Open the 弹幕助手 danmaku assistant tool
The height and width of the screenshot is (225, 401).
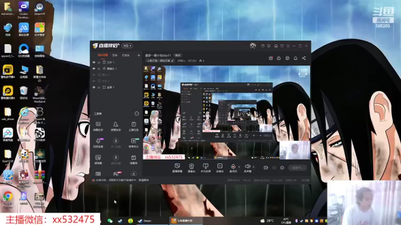click(x=98, y=126)
